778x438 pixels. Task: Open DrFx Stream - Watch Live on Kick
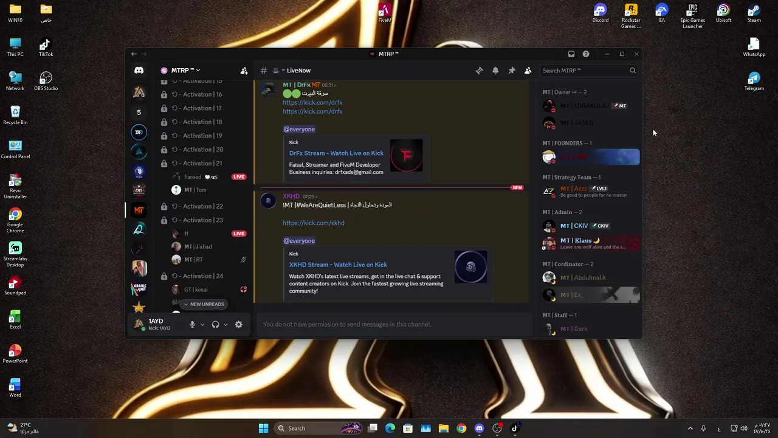[x=336, y=153]
